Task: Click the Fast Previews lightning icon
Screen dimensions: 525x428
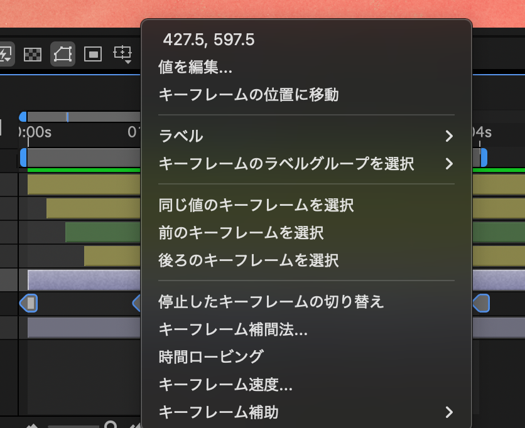Action: click(x=5, y=55)
